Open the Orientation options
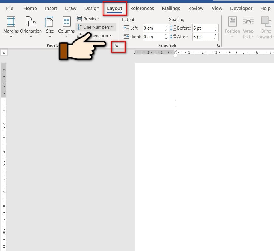The width and height of the screenshot is (274, 251). (31, 27)
